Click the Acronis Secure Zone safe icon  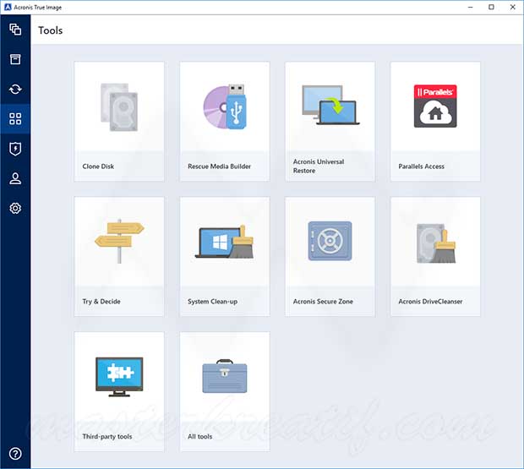pyautogui.click(x=330, y=241)
